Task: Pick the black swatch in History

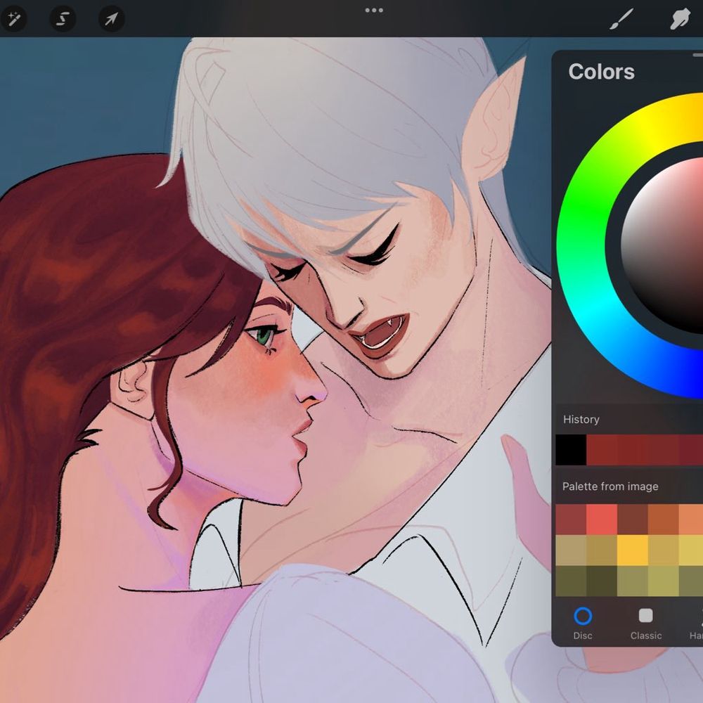Action: point(571,450)
